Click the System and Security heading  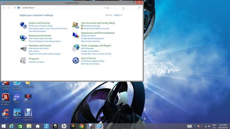pyautogui.click(x=39, y=23)
